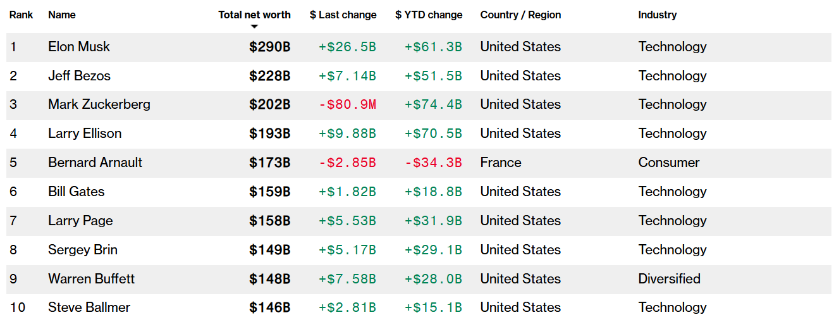The image size is (834, 322).
Task: Select the Country / Region column header
Action: click(520, 15)
